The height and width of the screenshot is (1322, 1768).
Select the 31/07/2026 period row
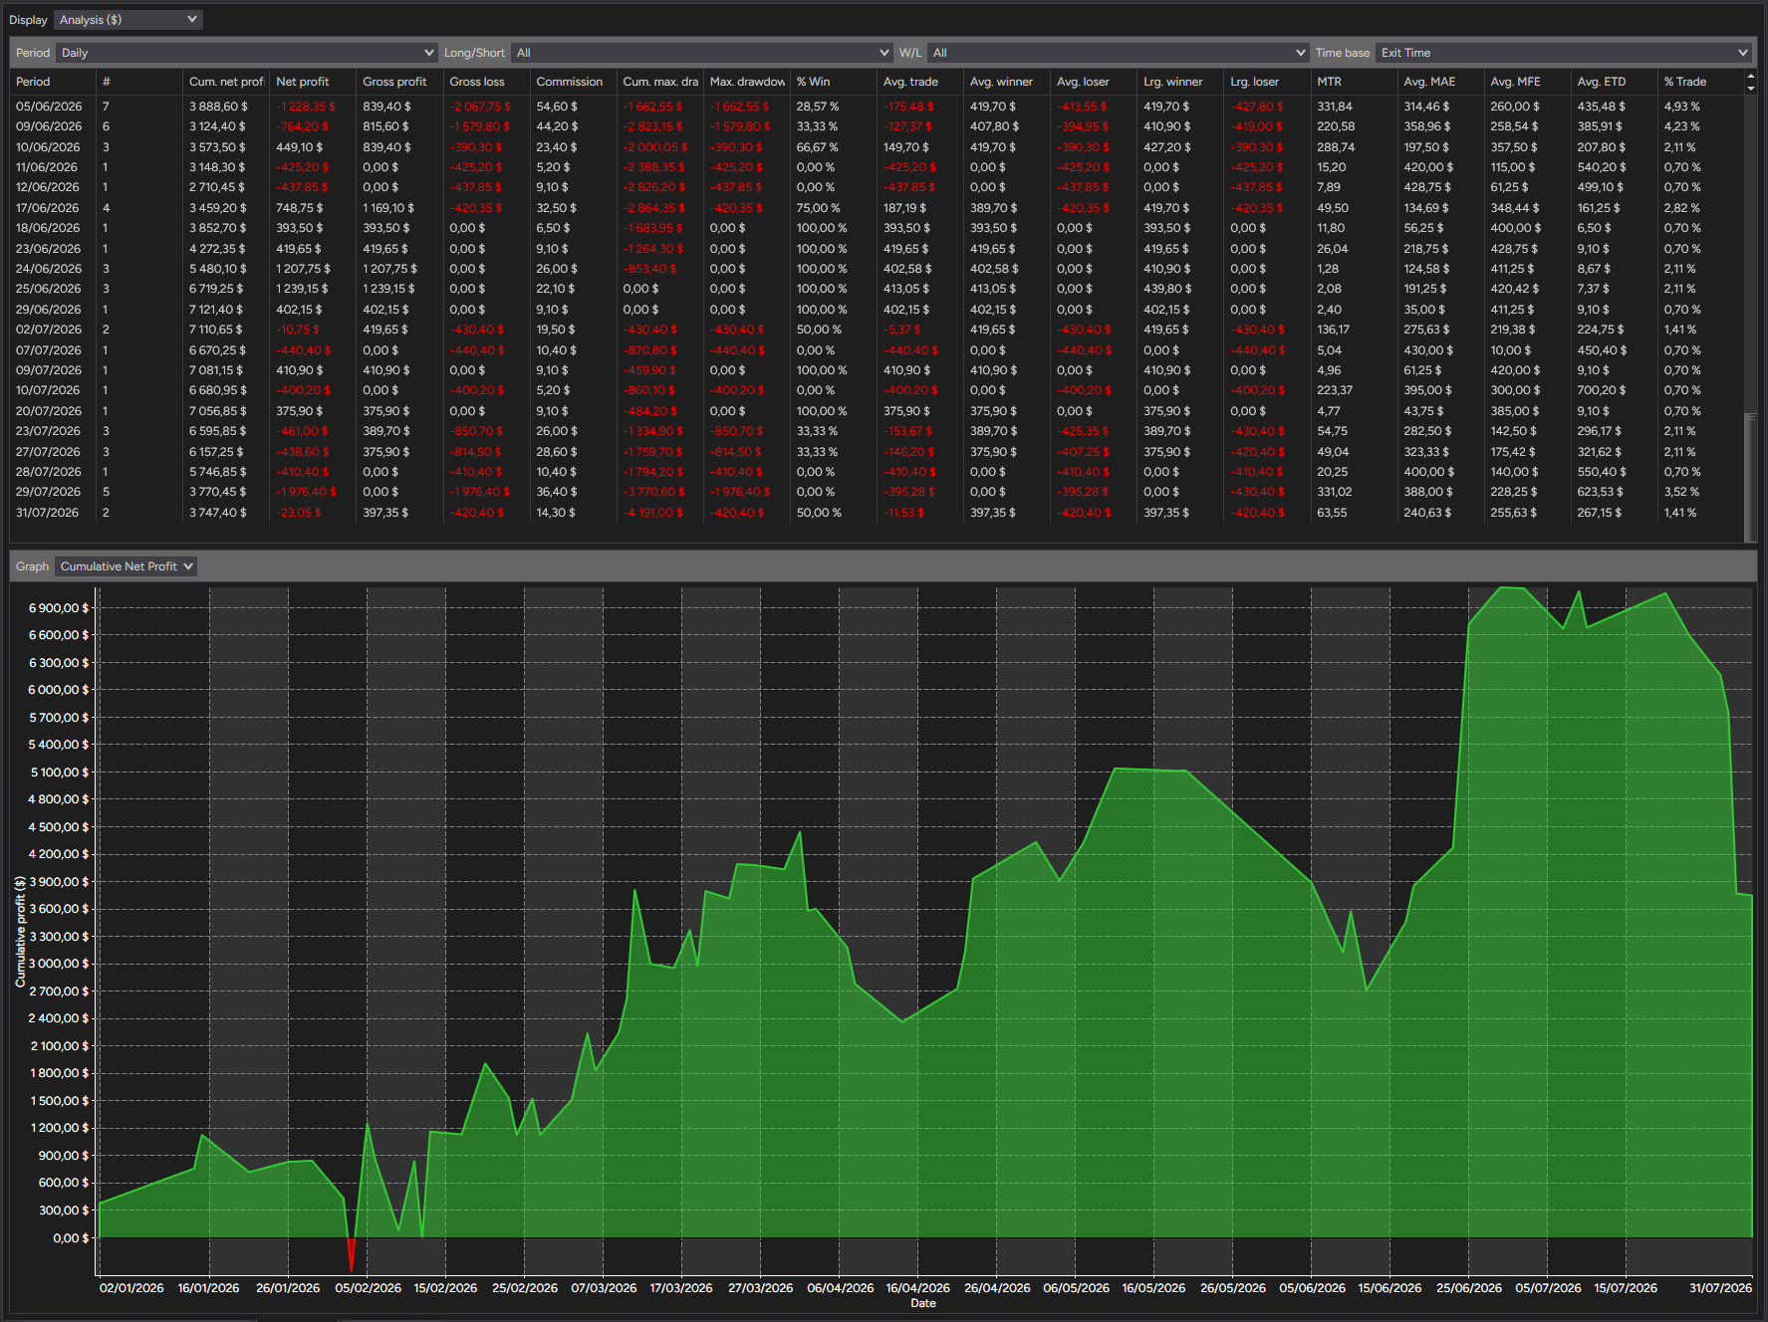tap(877, 513)
